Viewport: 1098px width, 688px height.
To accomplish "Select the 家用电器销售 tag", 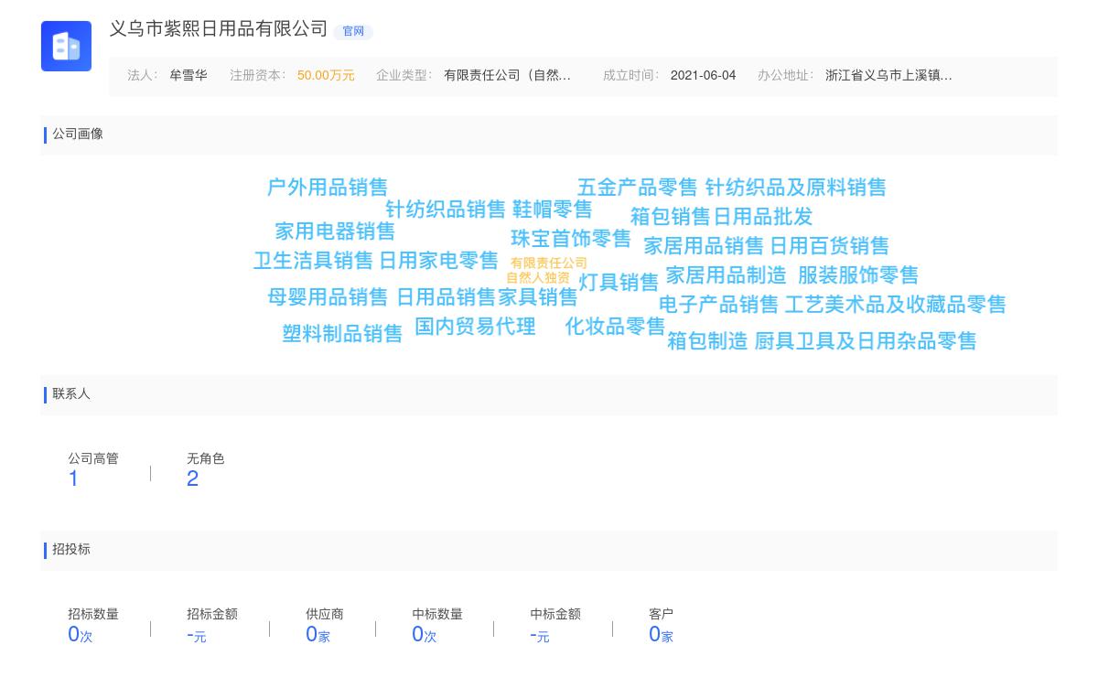I will pyautogui.click(x=335, y=231).
